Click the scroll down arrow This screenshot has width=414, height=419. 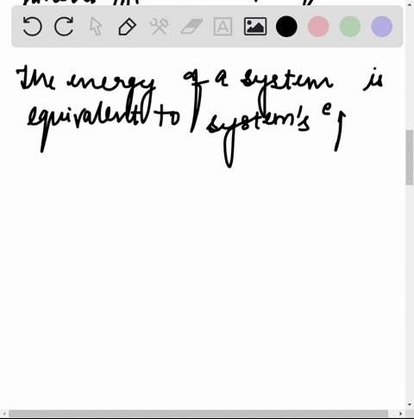(410, 405)
